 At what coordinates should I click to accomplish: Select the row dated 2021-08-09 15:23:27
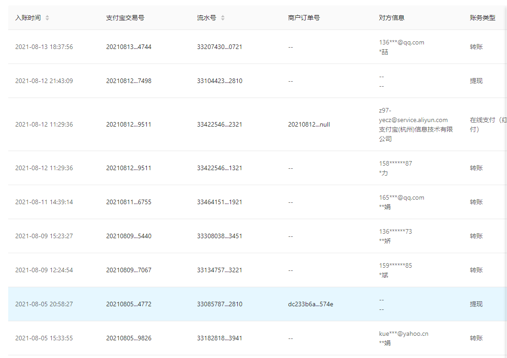[44, 236]
